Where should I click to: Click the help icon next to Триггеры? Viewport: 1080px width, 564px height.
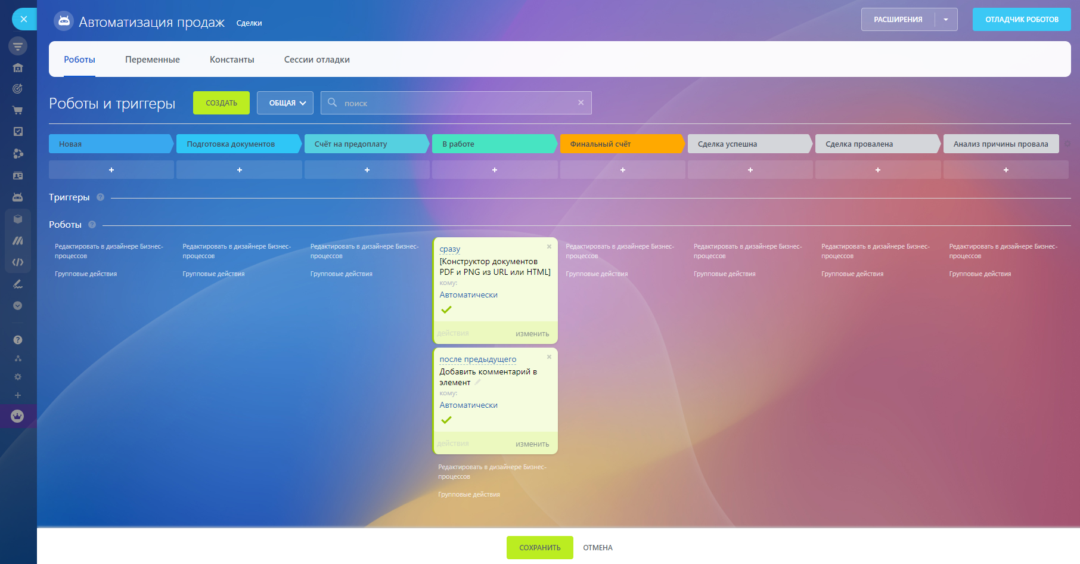coord(100,197)
